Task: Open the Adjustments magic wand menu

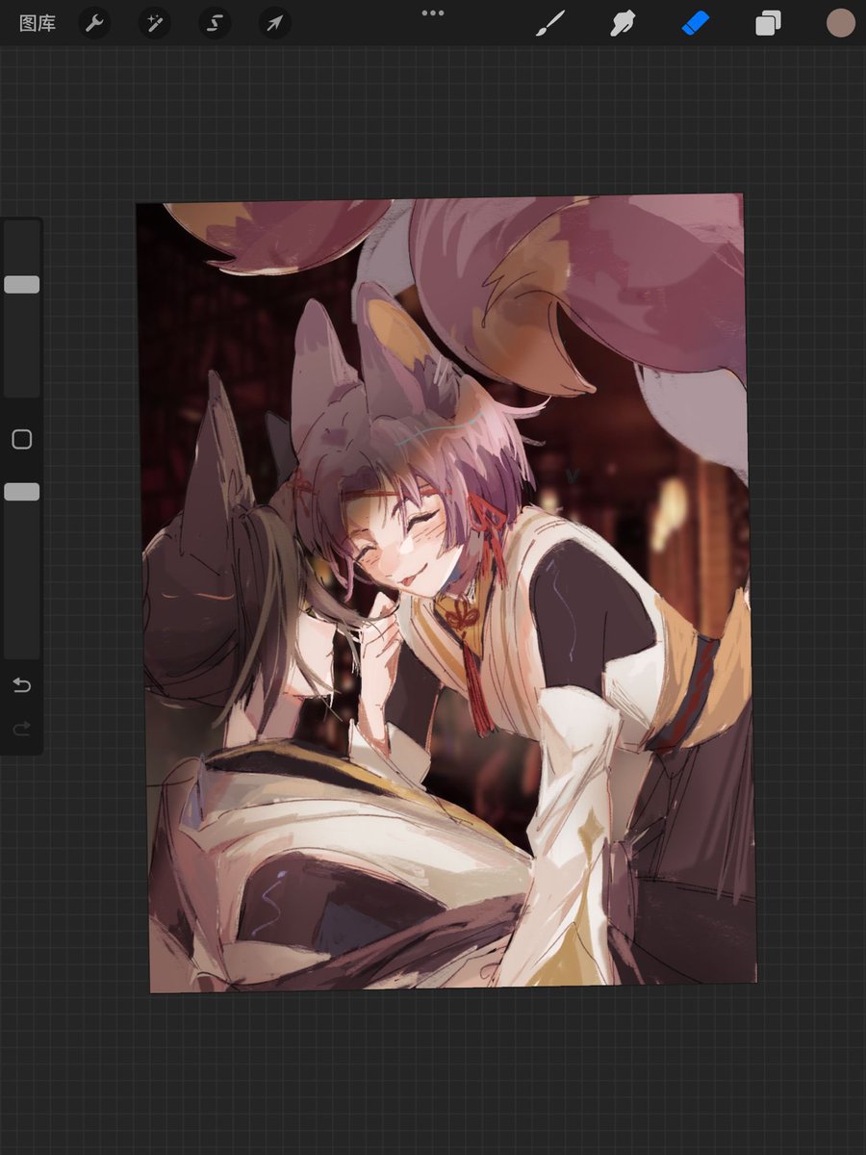Action: point(154,23)
